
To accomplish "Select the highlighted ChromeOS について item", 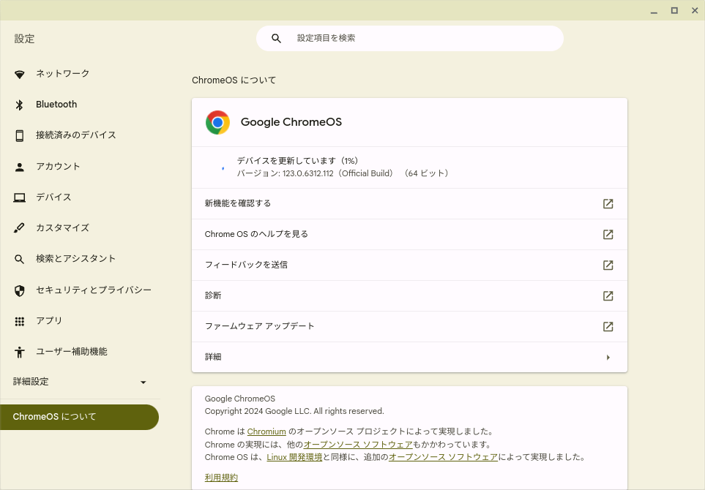I will point(79,417).
